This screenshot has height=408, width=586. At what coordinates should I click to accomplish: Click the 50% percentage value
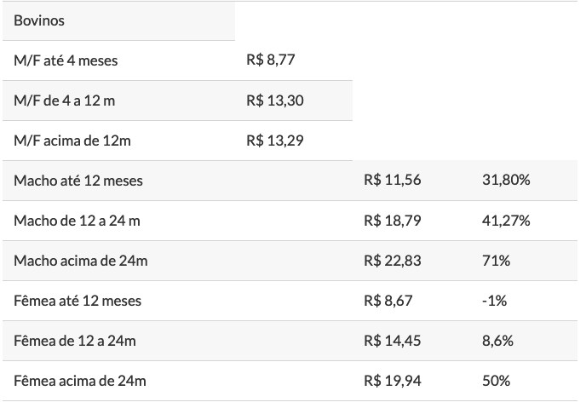click(x=496, y=381)
